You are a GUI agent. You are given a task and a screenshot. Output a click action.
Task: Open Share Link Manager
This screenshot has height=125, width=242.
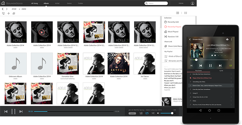click(173, 46)
